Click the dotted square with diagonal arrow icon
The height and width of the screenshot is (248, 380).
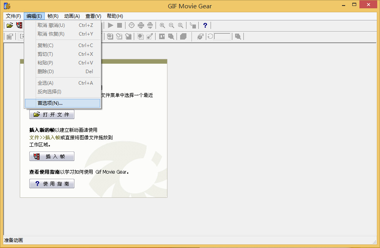point(150,36)
